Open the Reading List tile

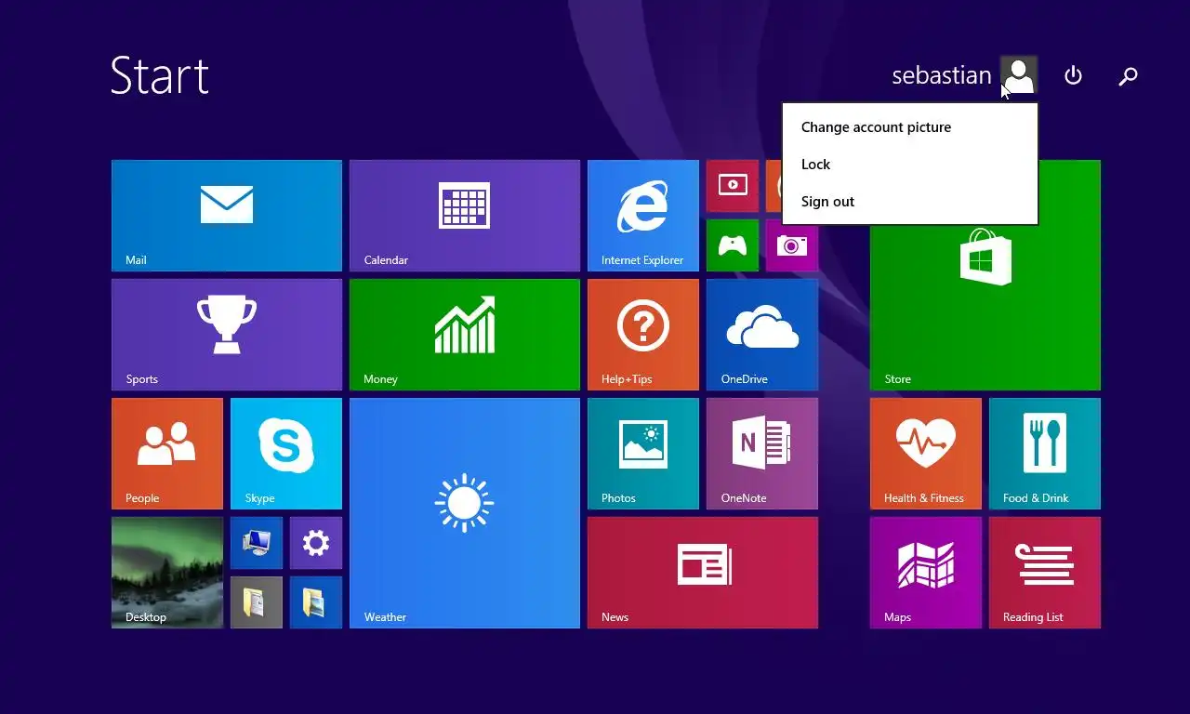pyautogui.click(x=1045, y=573)
